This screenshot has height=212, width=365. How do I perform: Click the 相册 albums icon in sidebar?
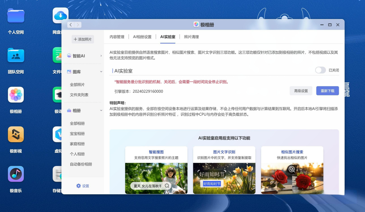tap(69, 111)
